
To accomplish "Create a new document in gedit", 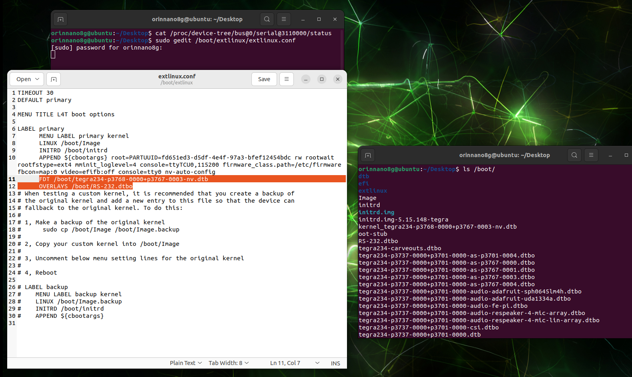I will coord(54,79).
